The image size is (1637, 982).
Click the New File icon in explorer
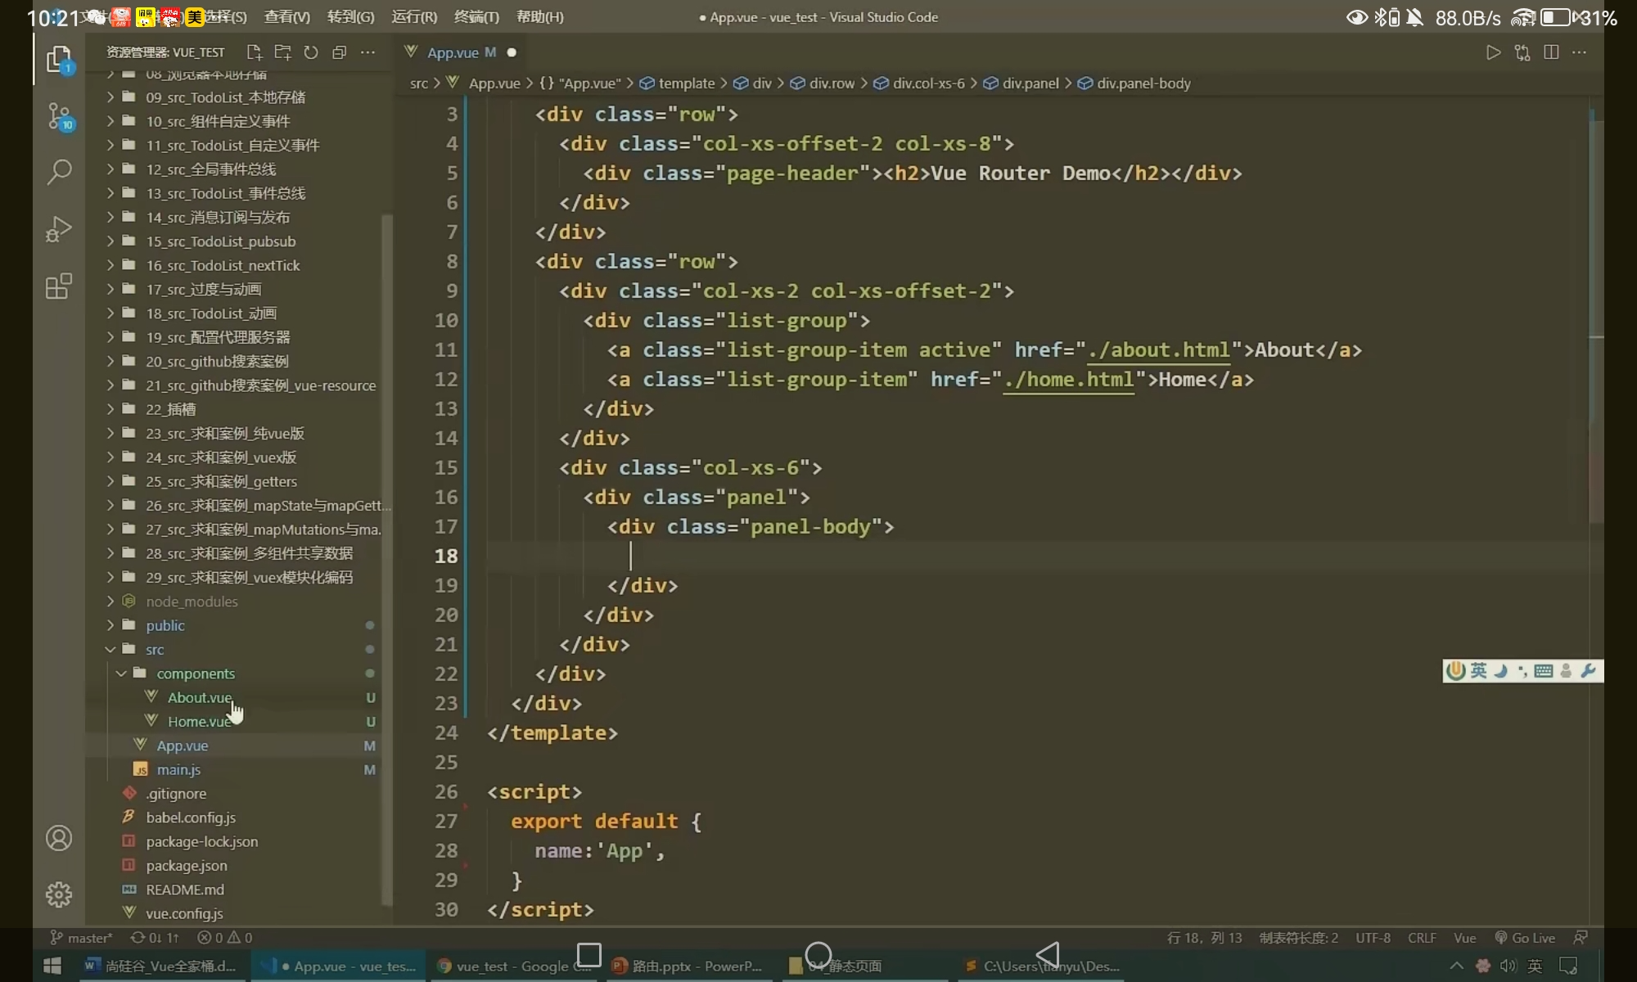coord(254,52)
